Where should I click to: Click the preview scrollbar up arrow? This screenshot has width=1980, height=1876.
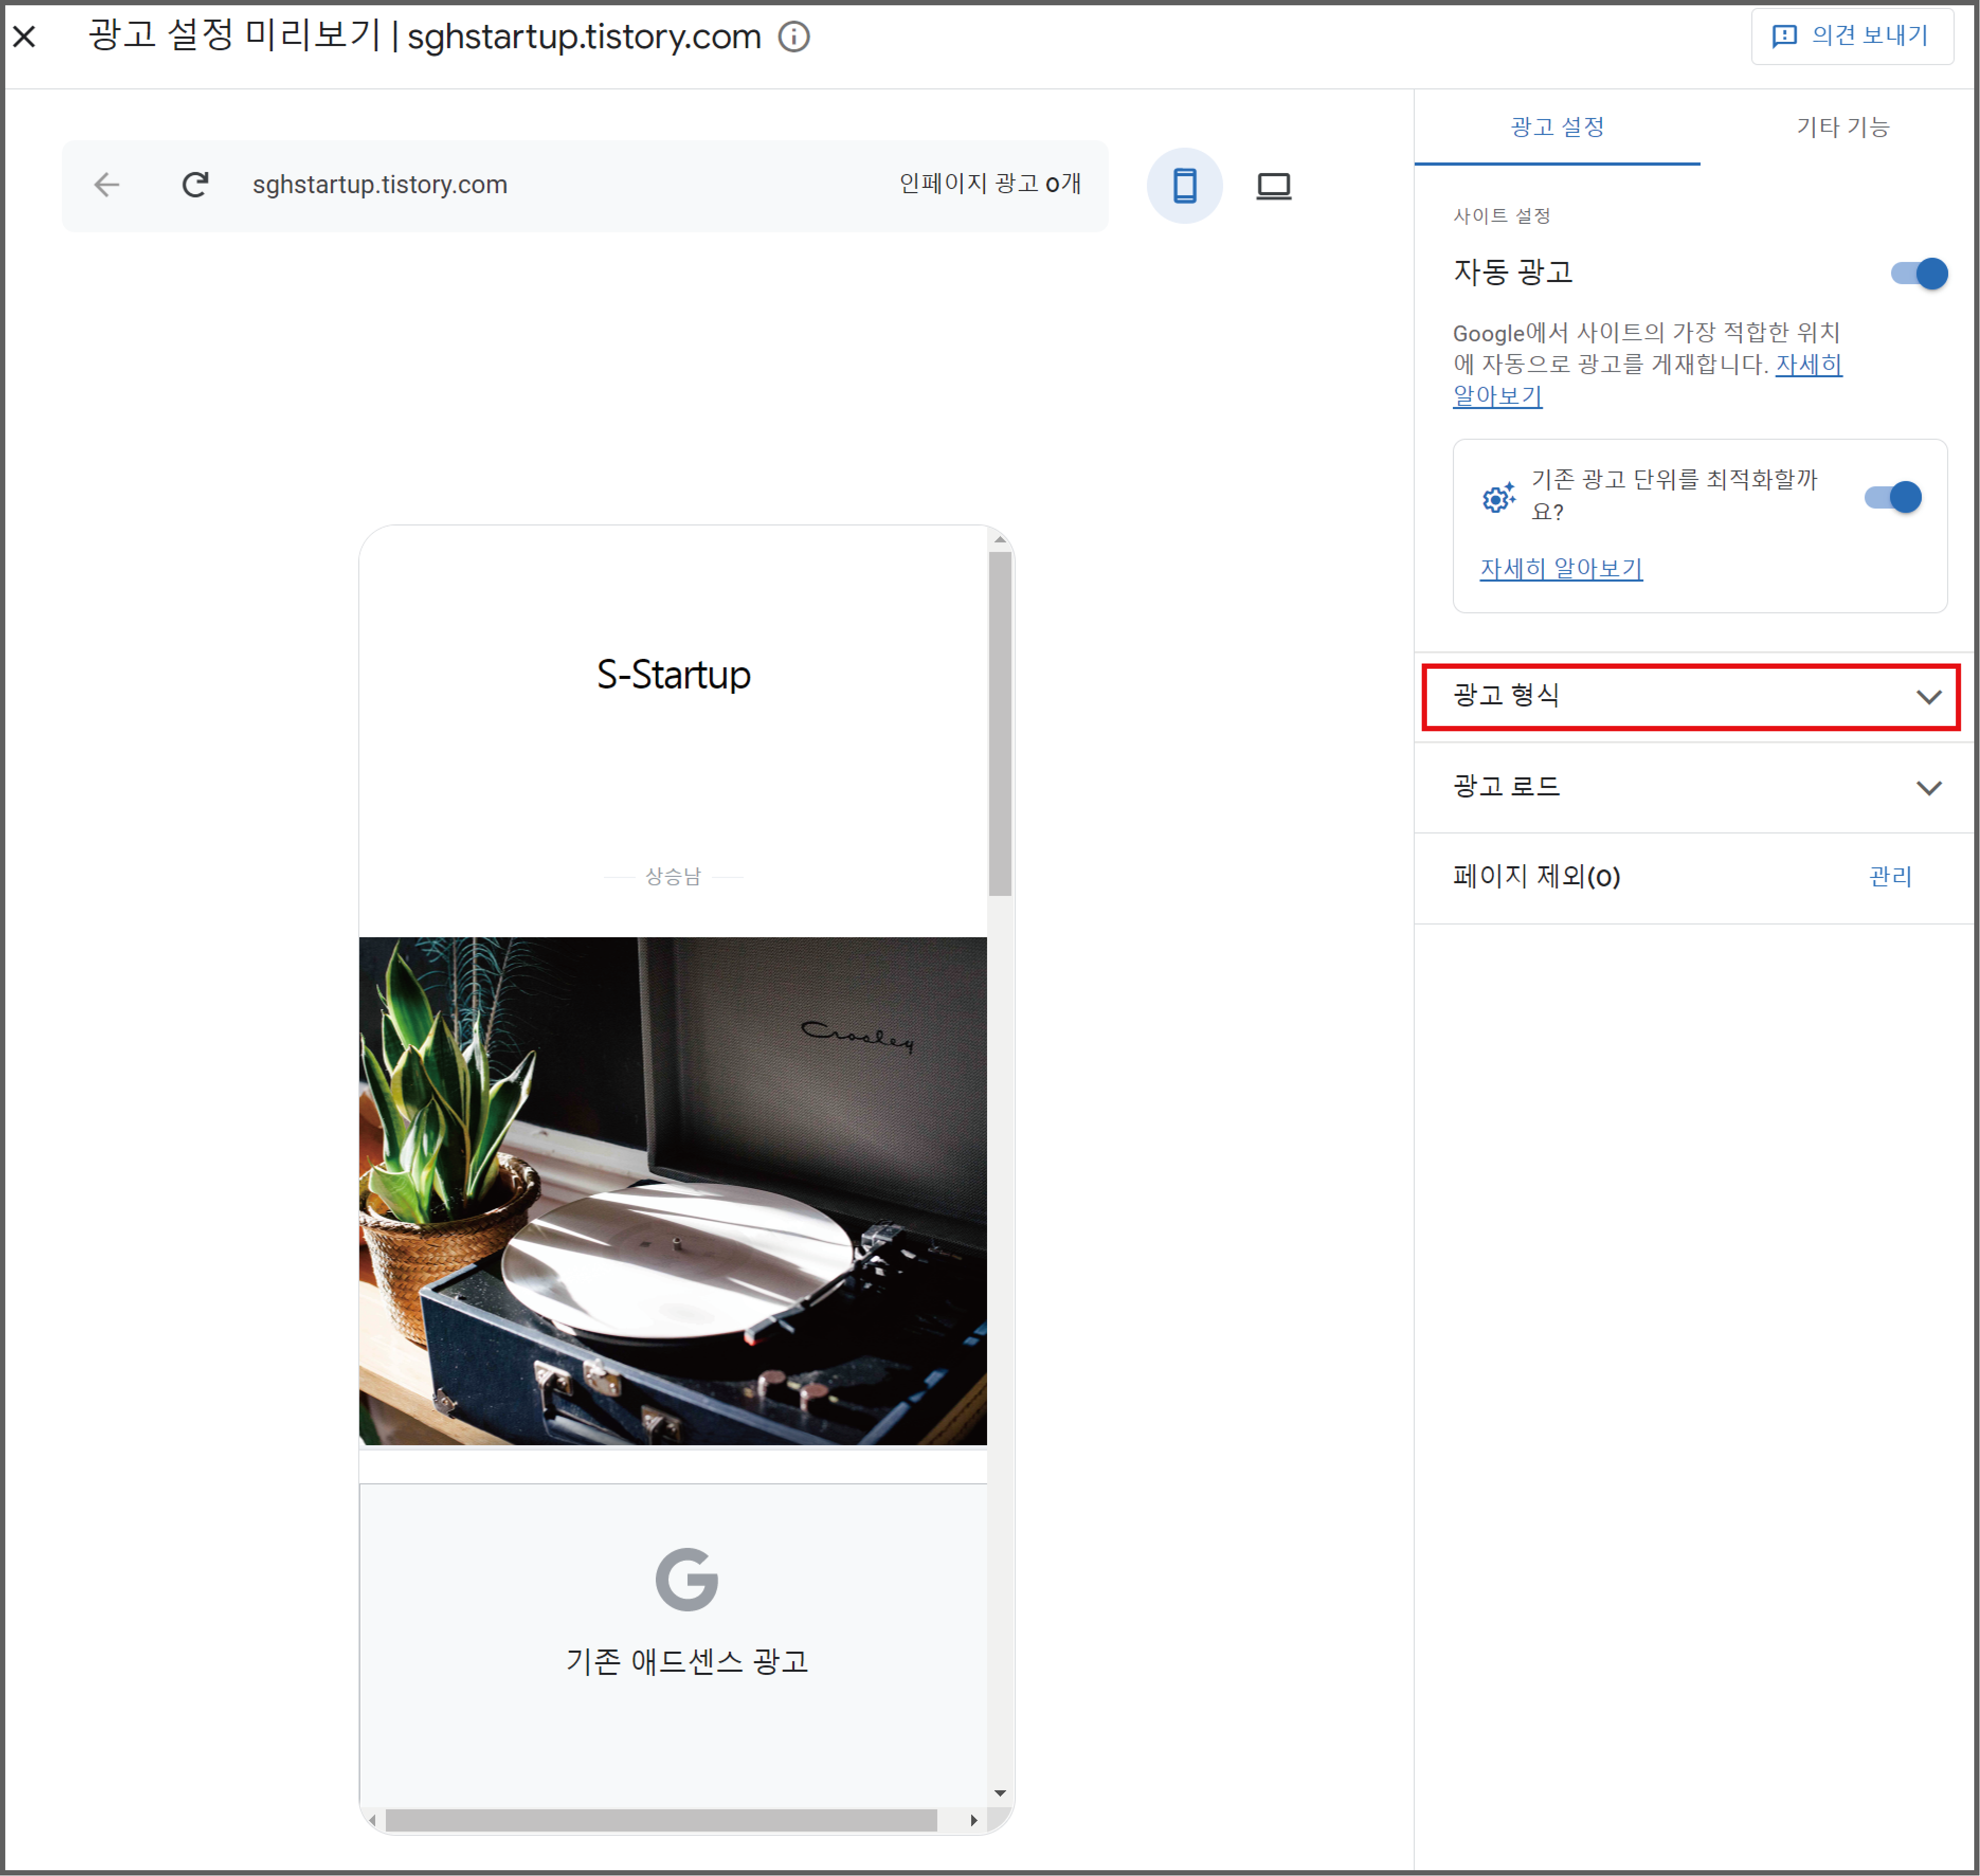1000,539
